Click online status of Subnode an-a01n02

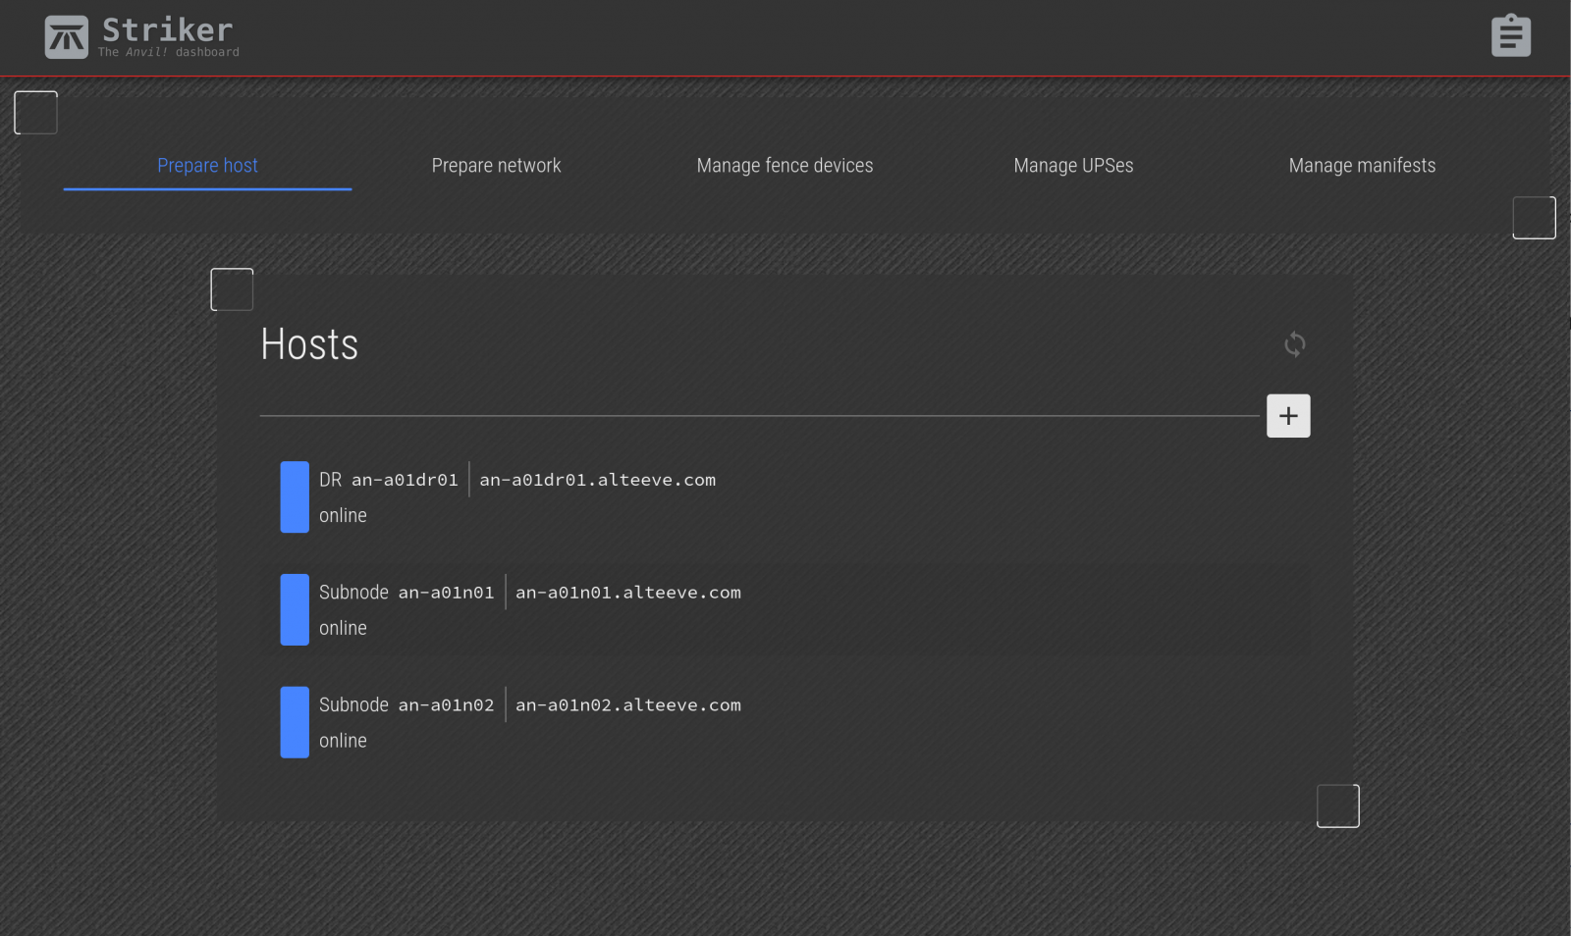click(x=343, y=742)
